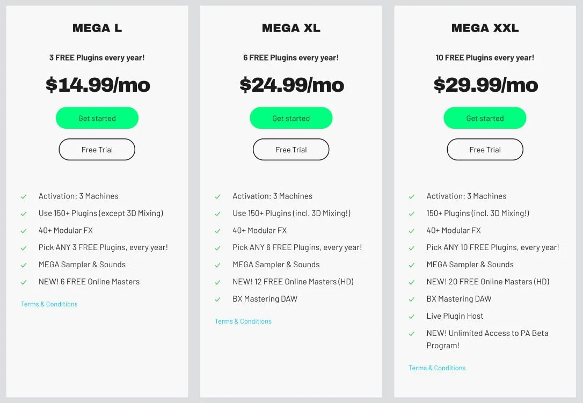This screenshot has width=583, height=403.
Task: Choose Free Trial under MEGA XL
Action: (291, 150)
